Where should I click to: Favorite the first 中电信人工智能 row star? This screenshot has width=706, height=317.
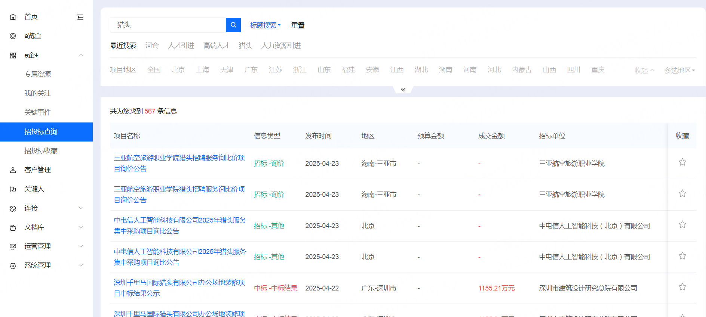tap(682, 224)
